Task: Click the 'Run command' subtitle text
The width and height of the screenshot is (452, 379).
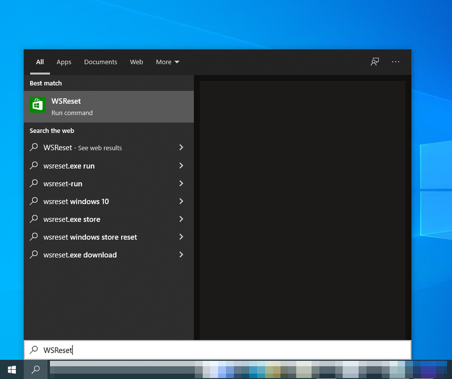Action: (x=72, y=113)
